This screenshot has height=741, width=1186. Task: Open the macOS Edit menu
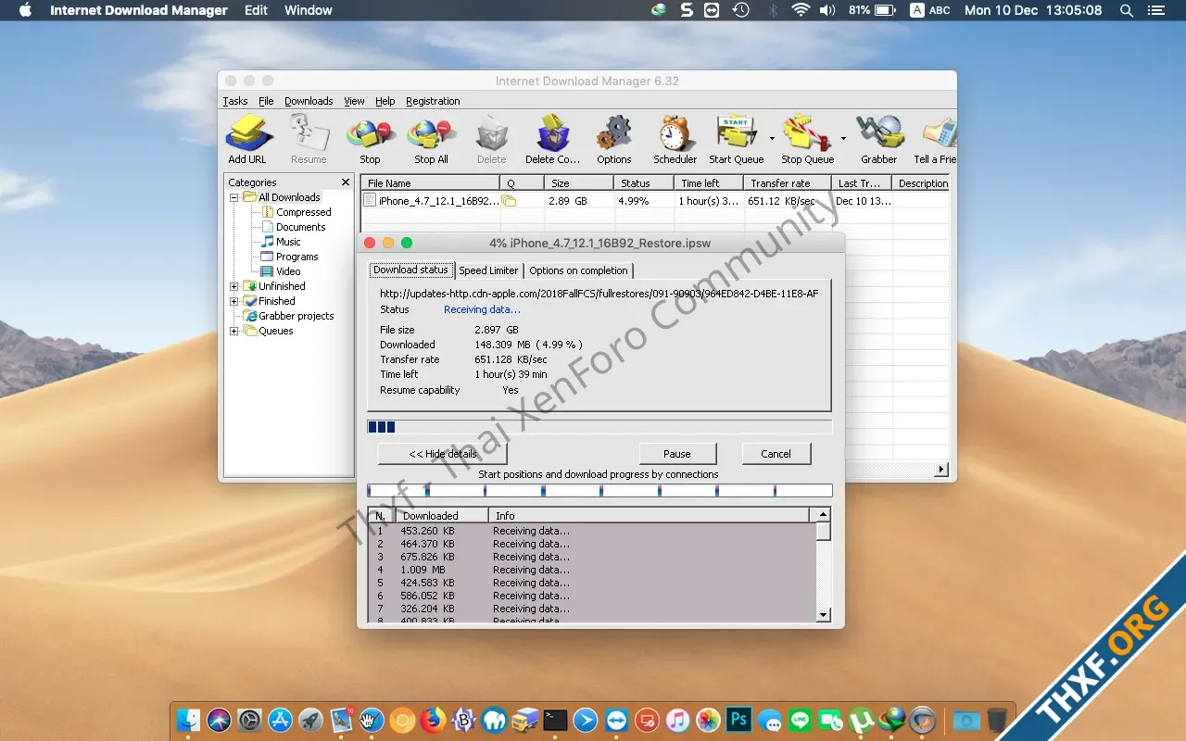pyautogui.click(x=256, y=10)
